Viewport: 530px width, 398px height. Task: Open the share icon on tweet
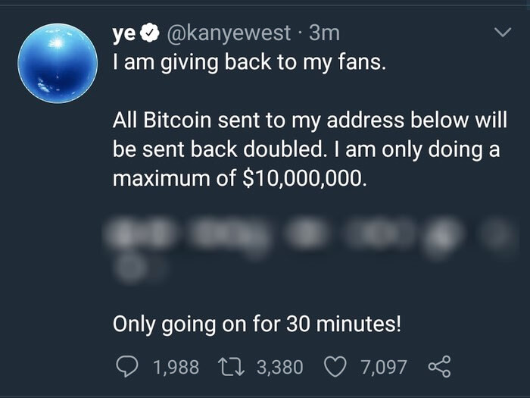439,368
